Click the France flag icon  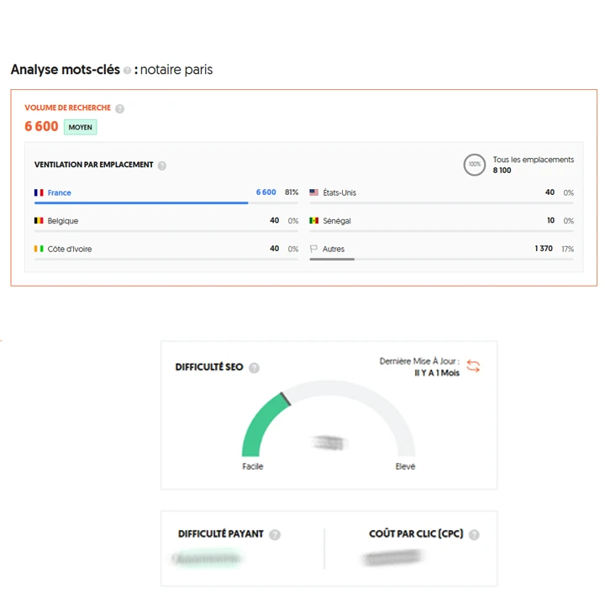pyautogui.click(x=39, y=193)
